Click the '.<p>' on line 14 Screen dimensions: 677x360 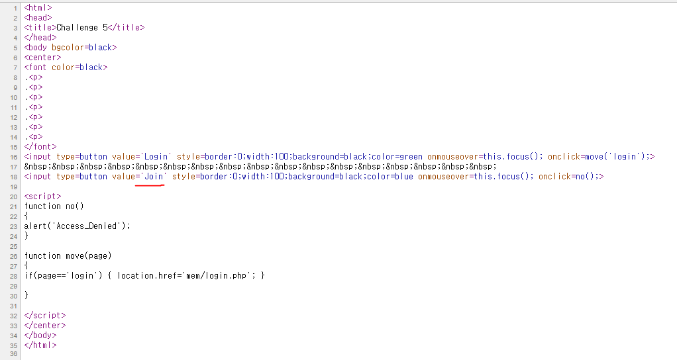coord(33,137)
